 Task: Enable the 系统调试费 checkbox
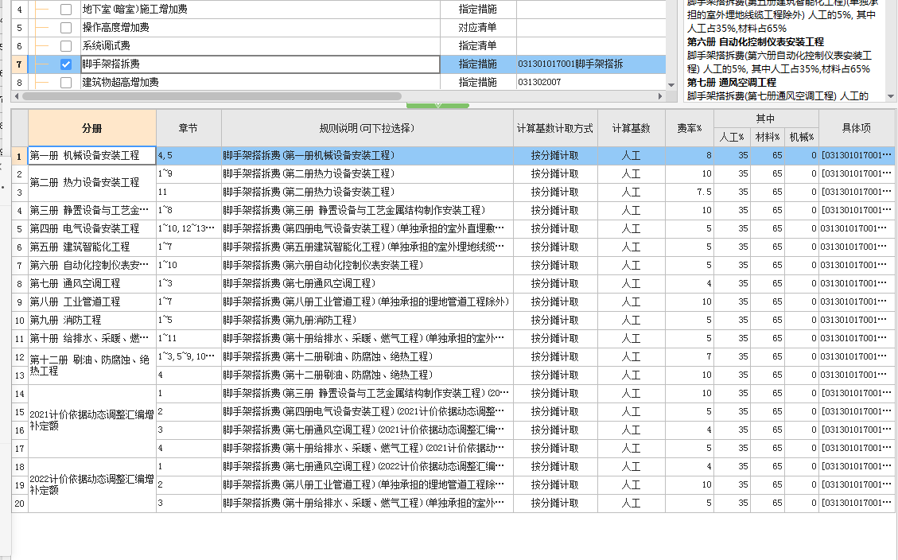point(66,46)
